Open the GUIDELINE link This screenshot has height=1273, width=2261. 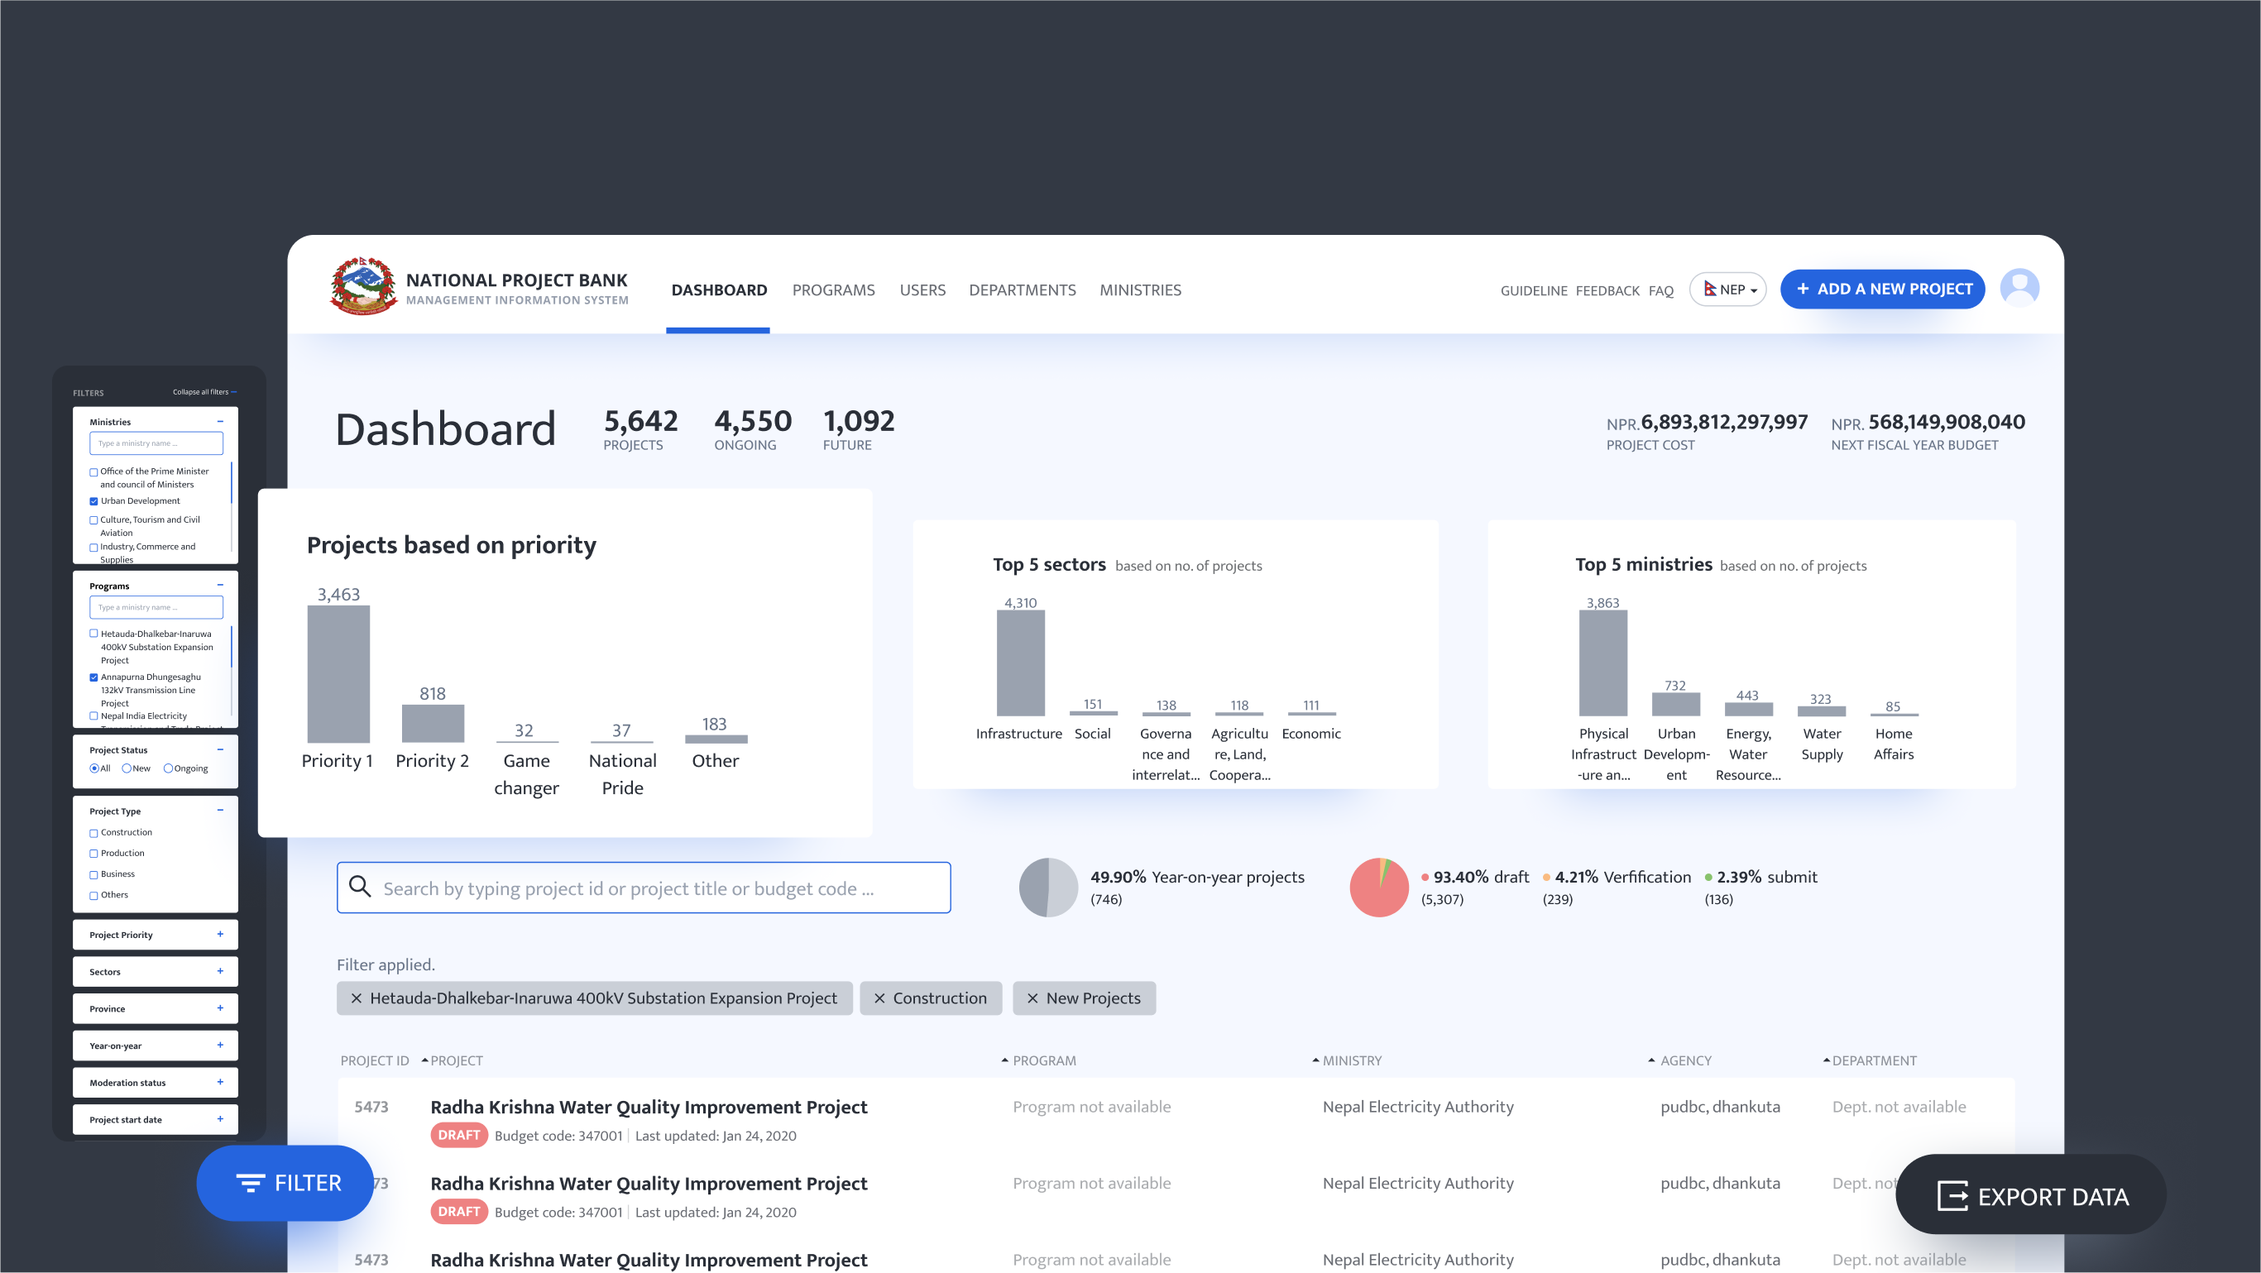point(1533,290)
